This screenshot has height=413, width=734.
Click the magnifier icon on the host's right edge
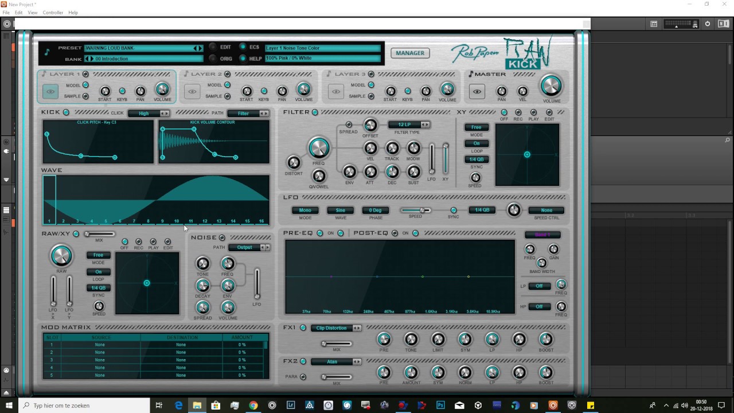[x=728, y=140]
